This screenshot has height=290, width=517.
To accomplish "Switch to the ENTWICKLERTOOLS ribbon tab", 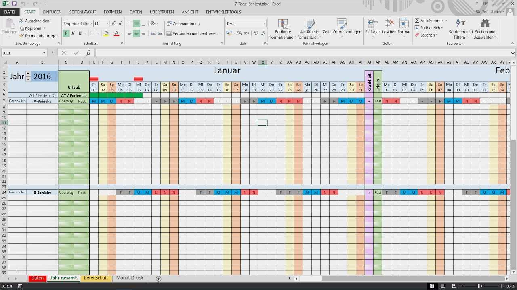I will [223, 12].
